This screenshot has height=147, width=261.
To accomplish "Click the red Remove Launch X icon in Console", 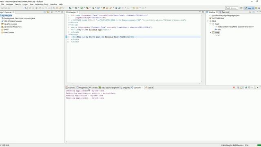I will coord(234,87).
